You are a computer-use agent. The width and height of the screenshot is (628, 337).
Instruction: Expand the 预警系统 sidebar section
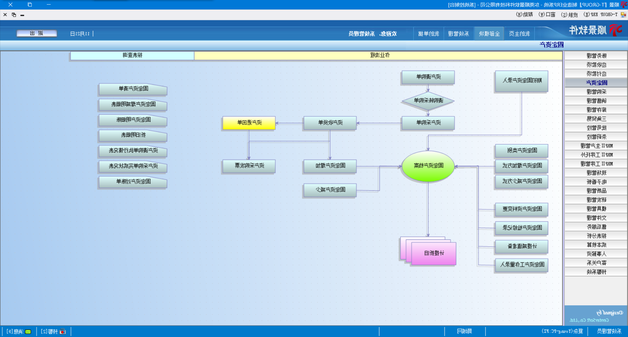coord(596,272)
